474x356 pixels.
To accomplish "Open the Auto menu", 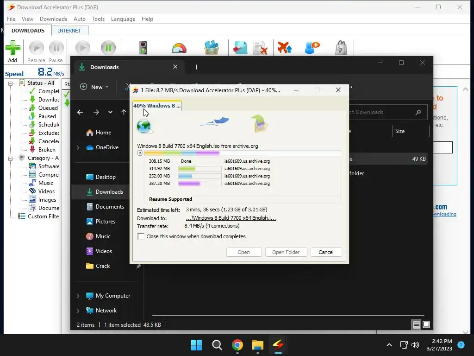I will [x=80, y=19].
